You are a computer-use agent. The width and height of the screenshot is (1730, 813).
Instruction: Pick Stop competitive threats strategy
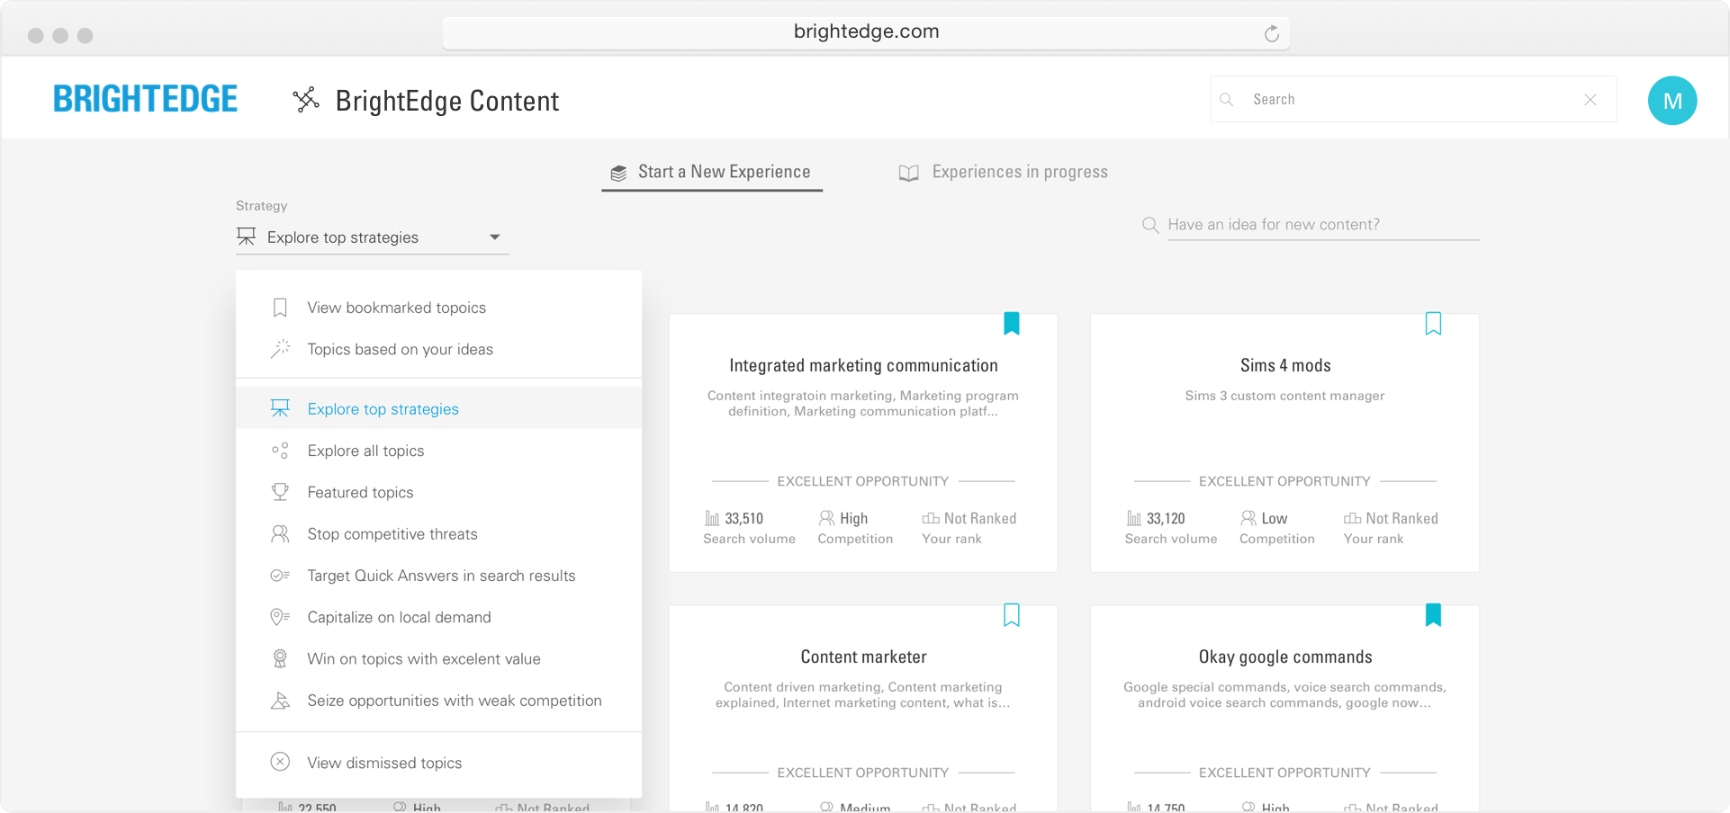tap(392, 534)
